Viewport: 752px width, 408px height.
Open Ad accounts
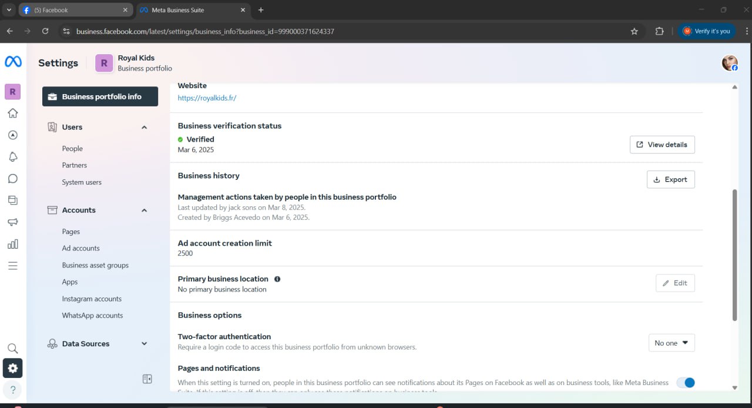(x=81, y=248)
